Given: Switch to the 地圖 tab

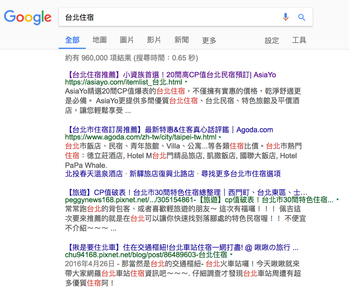Looking at the screenshot, I should [x=99, y=40].
